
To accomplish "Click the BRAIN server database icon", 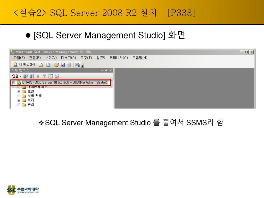I will [x=19, y=83].
